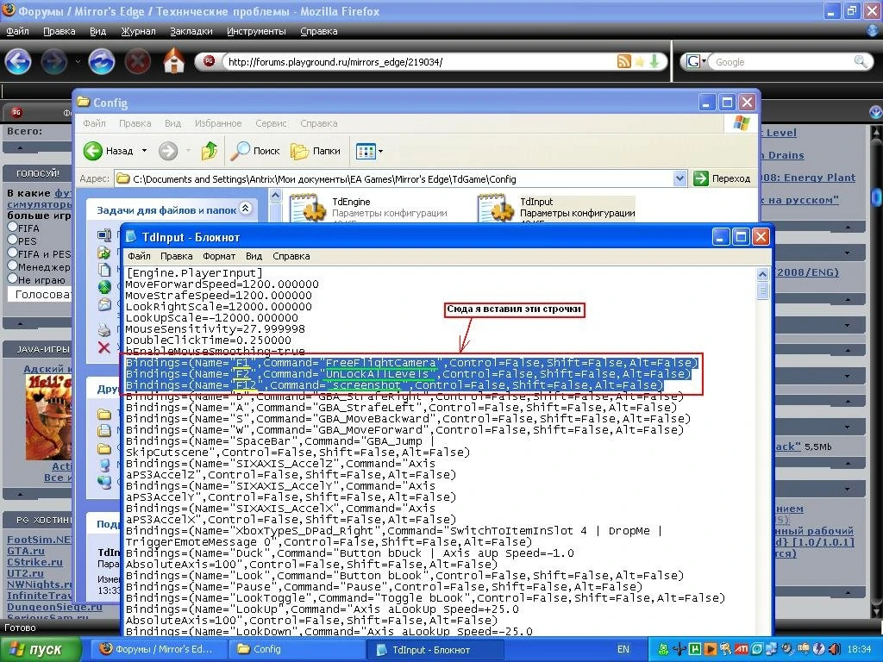
Task: Open Firefox Закладки menu
Action: click(x=191, y=32)
